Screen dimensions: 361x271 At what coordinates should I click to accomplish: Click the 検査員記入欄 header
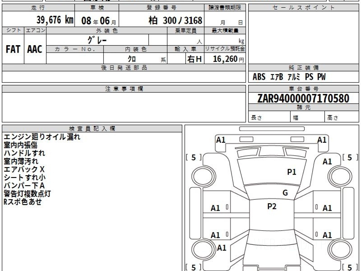(x=92, y=129)
